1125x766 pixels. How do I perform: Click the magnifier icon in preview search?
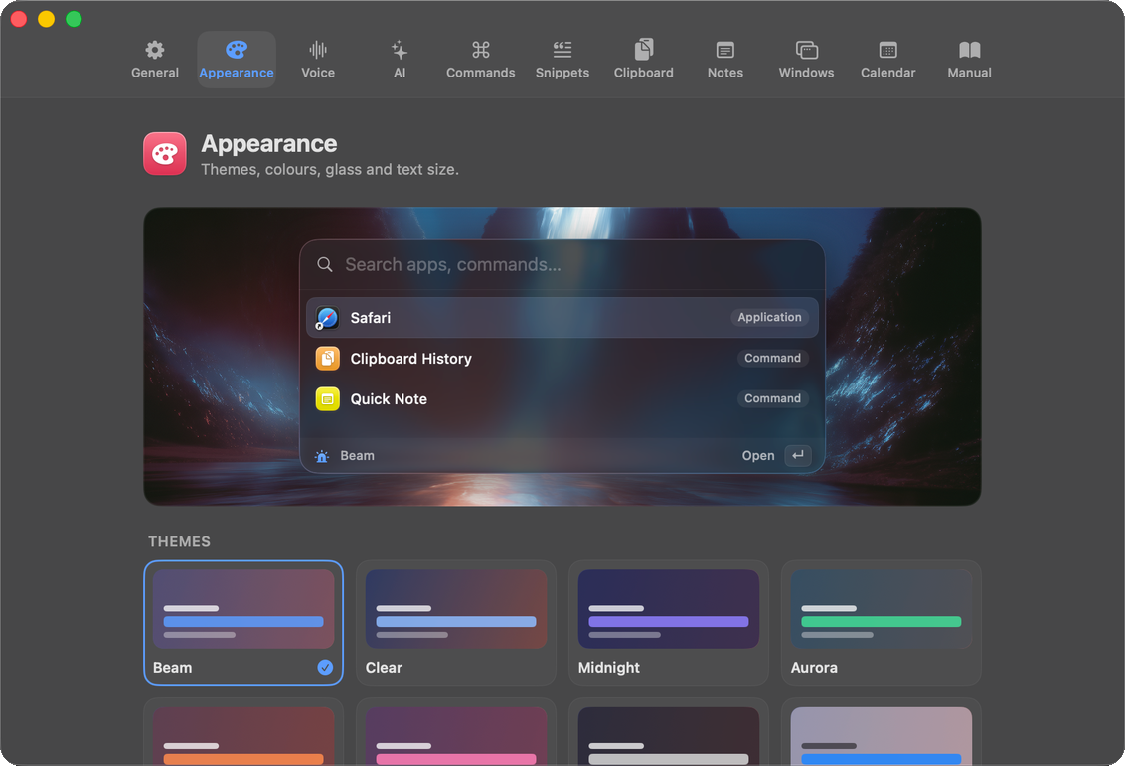pyautogui.click(x=325, y=264)
